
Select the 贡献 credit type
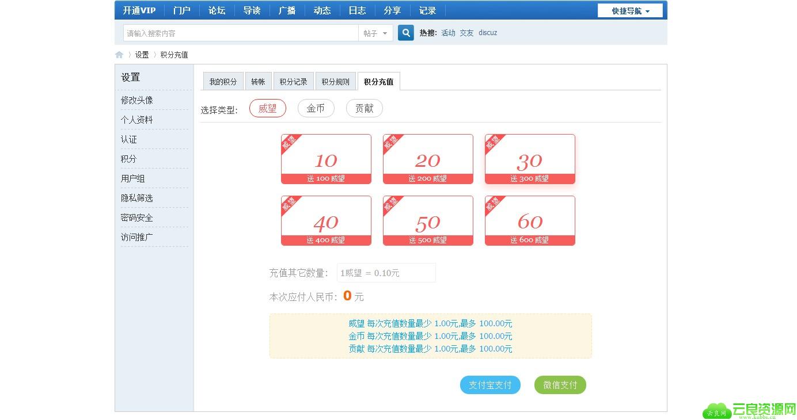(x=364, y=108)
